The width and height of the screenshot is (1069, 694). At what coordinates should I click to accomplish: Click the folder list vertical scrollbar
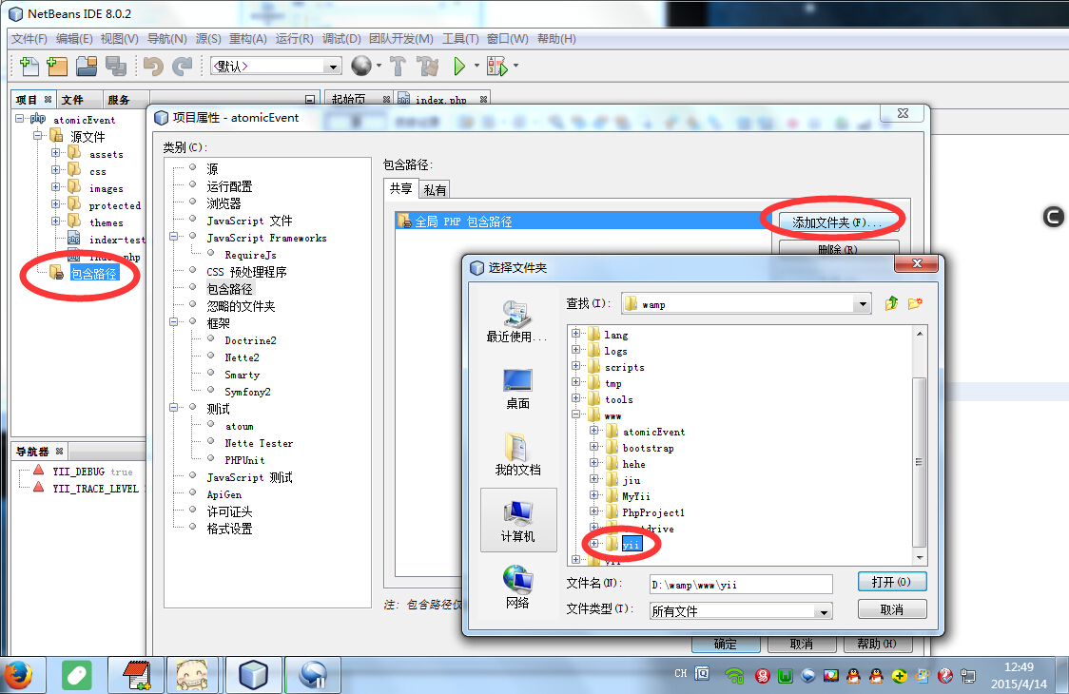pos(919,461)
